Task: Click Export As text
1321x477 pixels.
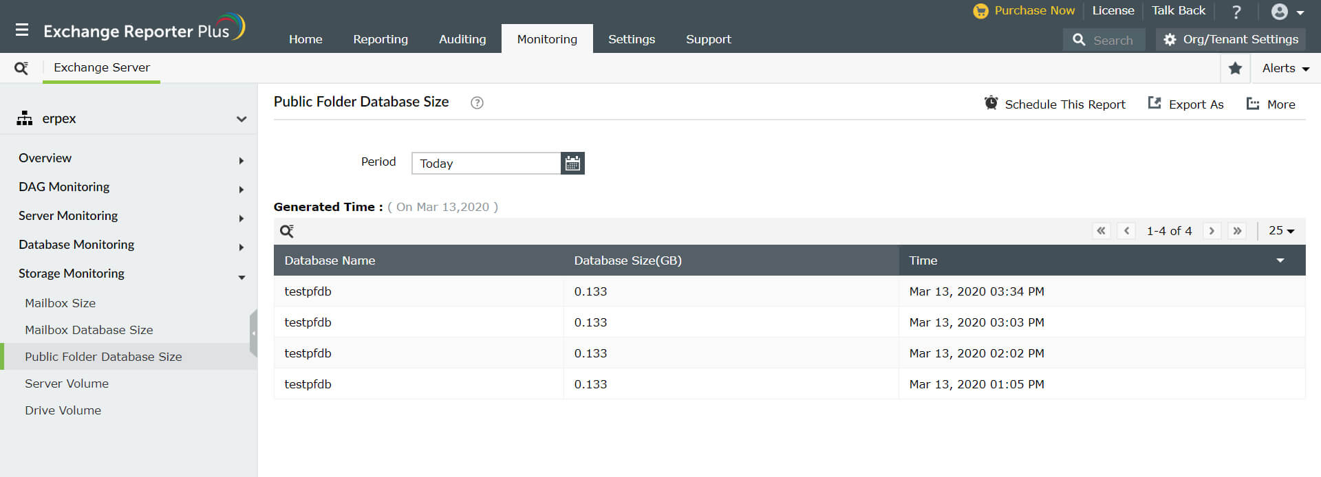Action: (1196, 104)
